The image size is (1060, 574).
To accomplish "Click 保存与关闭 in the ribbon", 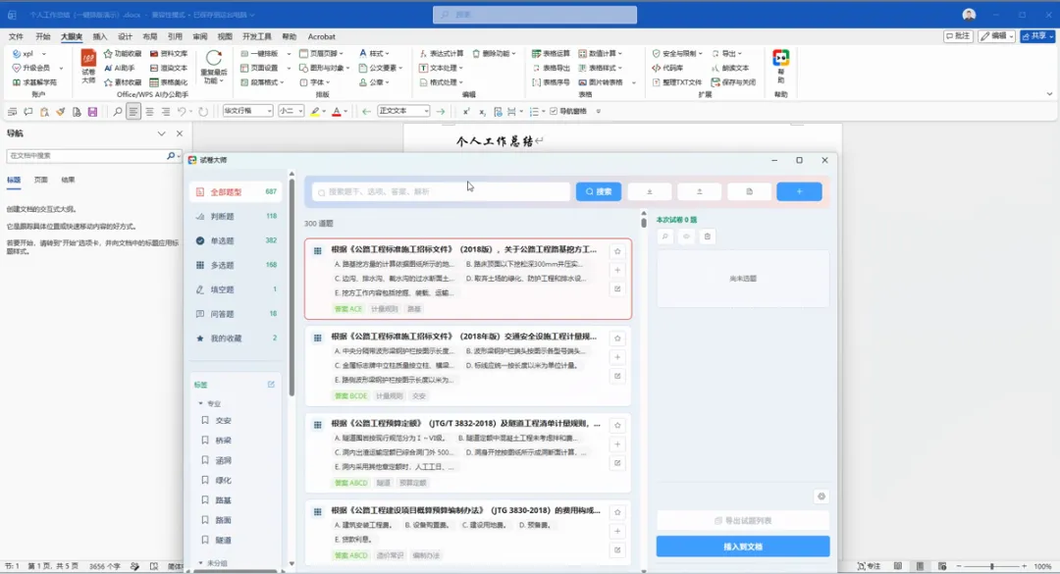I will point(731,82).
